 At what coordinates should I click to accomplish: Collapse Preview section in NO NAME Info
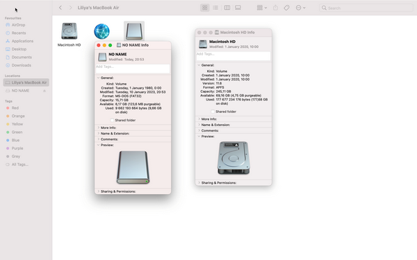[99, 145]
